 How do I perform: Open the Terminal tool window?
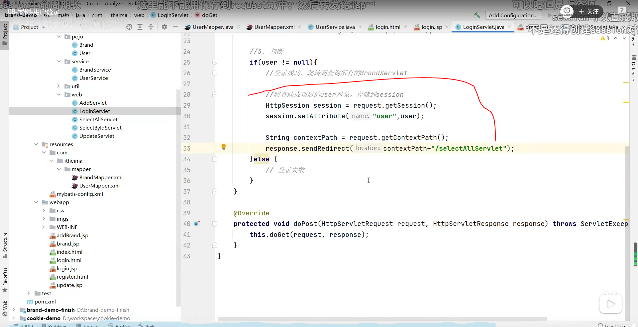pos(88,325)
